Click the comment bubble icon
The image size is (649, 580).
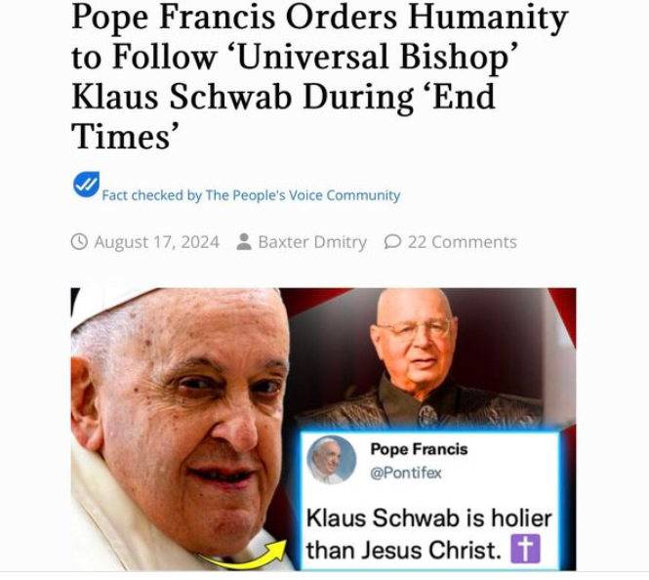click(392, 242)
